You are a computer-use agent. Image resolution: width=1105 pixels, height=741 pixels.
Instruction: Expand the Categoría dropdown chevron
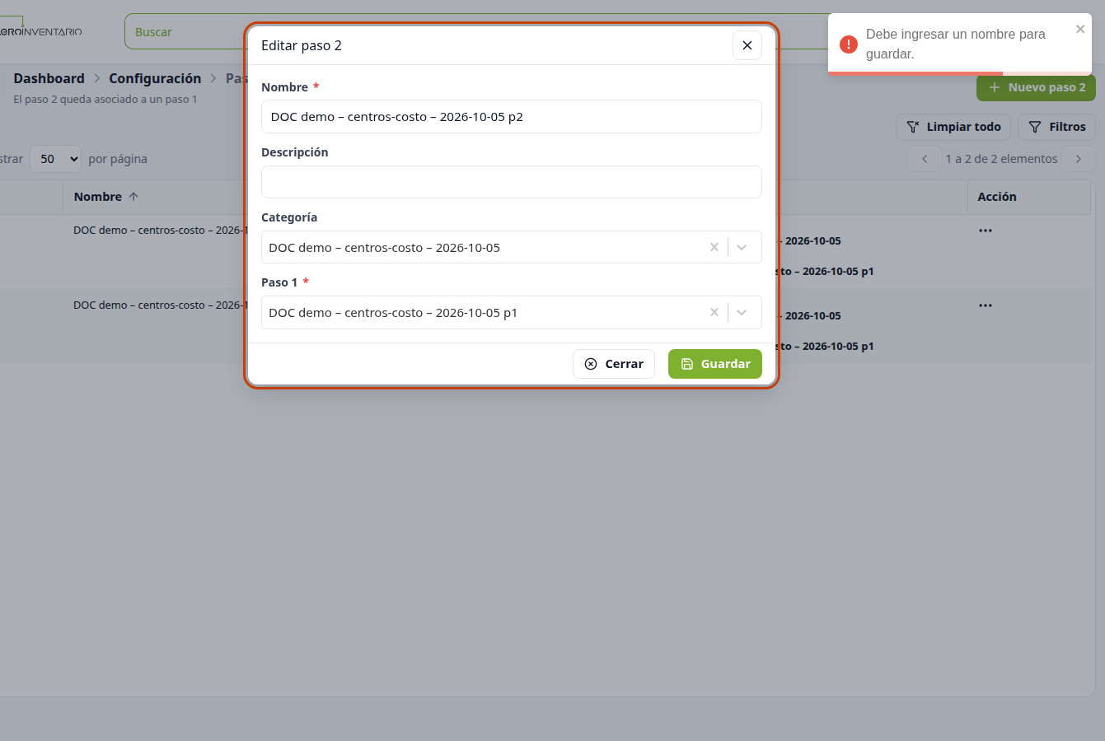pyautogui.click(x=742, y=247)
